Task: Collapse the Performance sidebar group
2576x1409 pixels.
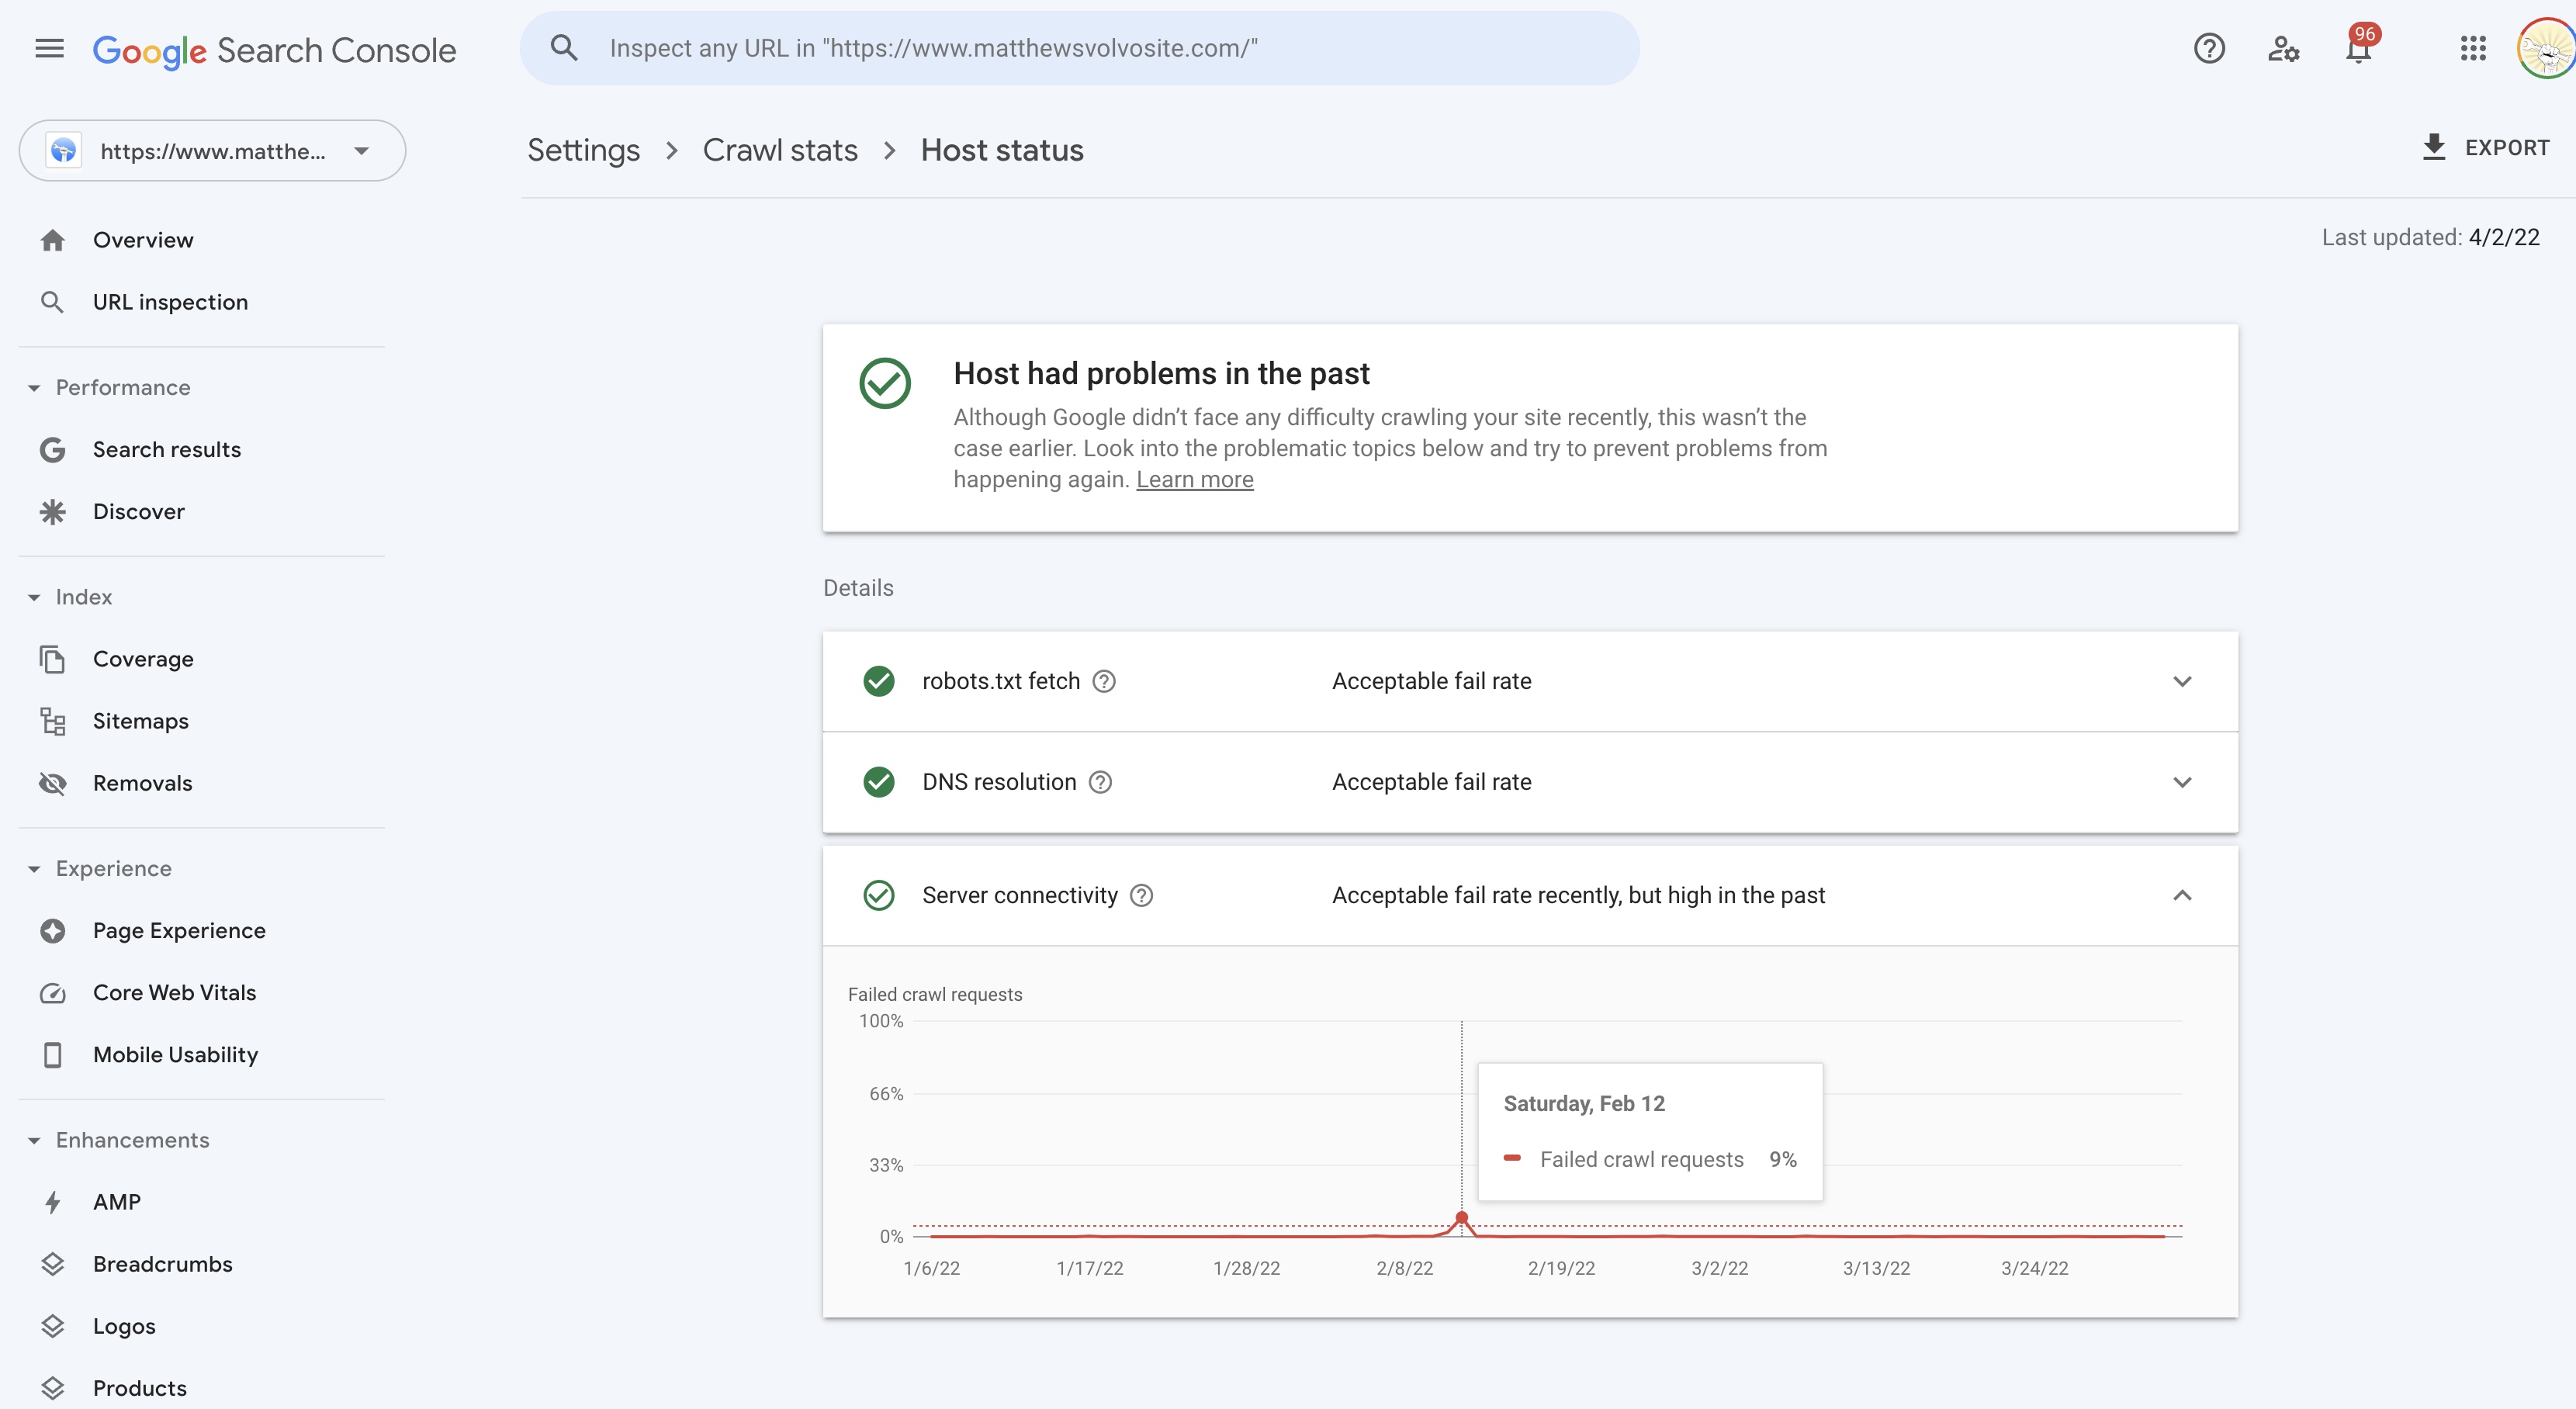Action: pos(34,388)
